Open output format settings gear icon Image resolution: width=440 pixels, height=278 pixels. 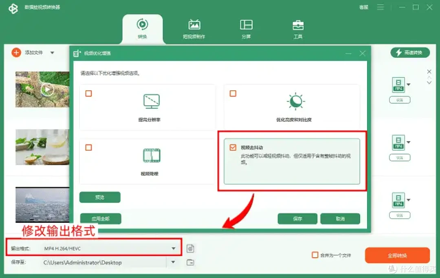point(190,249)
